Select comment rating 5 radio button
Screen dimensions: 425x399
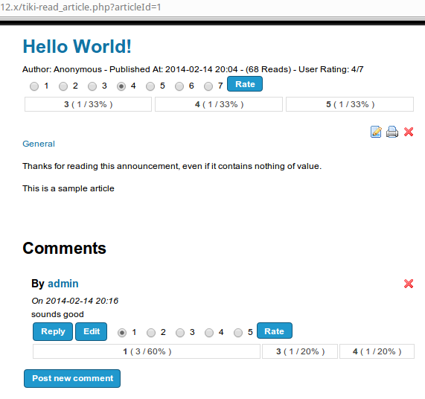(238, 333)
